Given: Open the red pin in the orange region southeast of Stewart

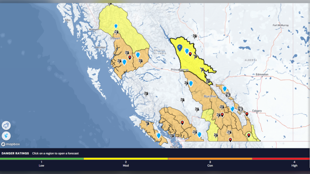Looking at the screenshot, I should point(130,57).
